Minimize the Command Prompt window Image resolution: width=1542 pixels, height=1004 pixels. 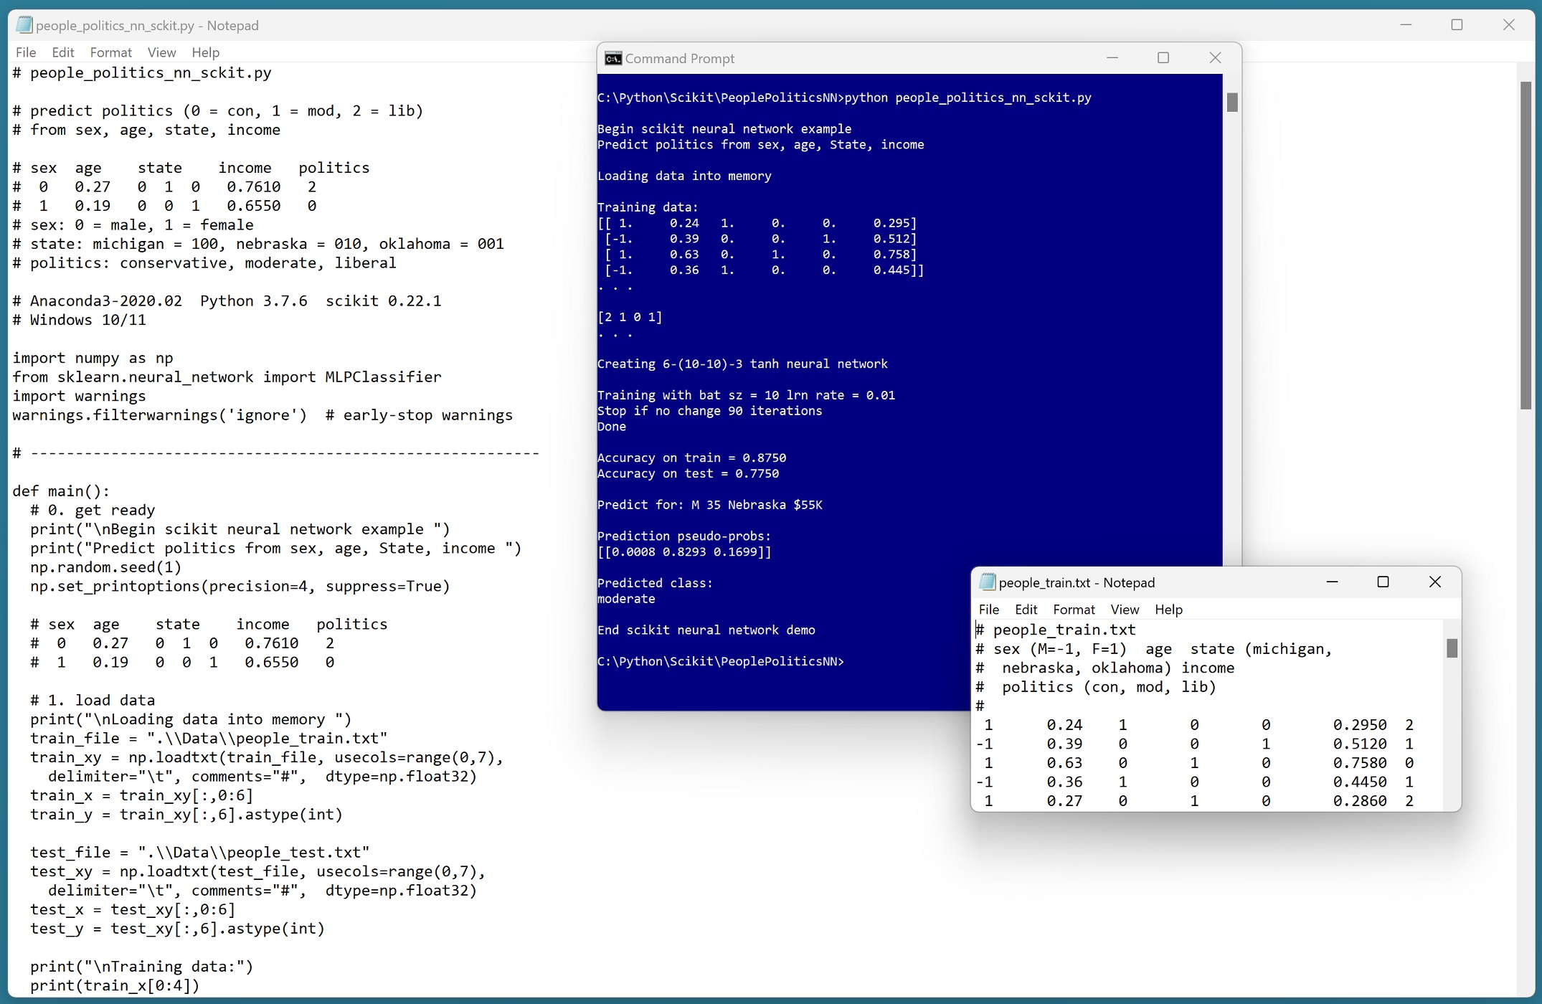click(1112, 58)
